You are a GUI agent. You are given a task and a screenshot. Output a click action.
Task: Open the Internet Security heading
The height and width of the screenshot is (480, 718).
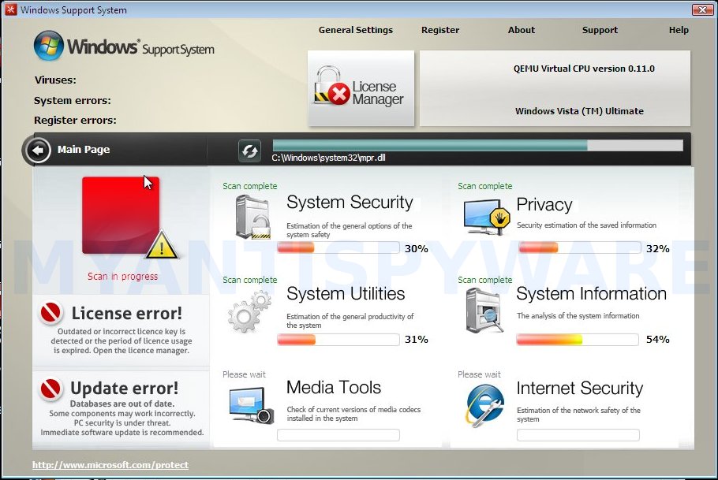point(580,389)
